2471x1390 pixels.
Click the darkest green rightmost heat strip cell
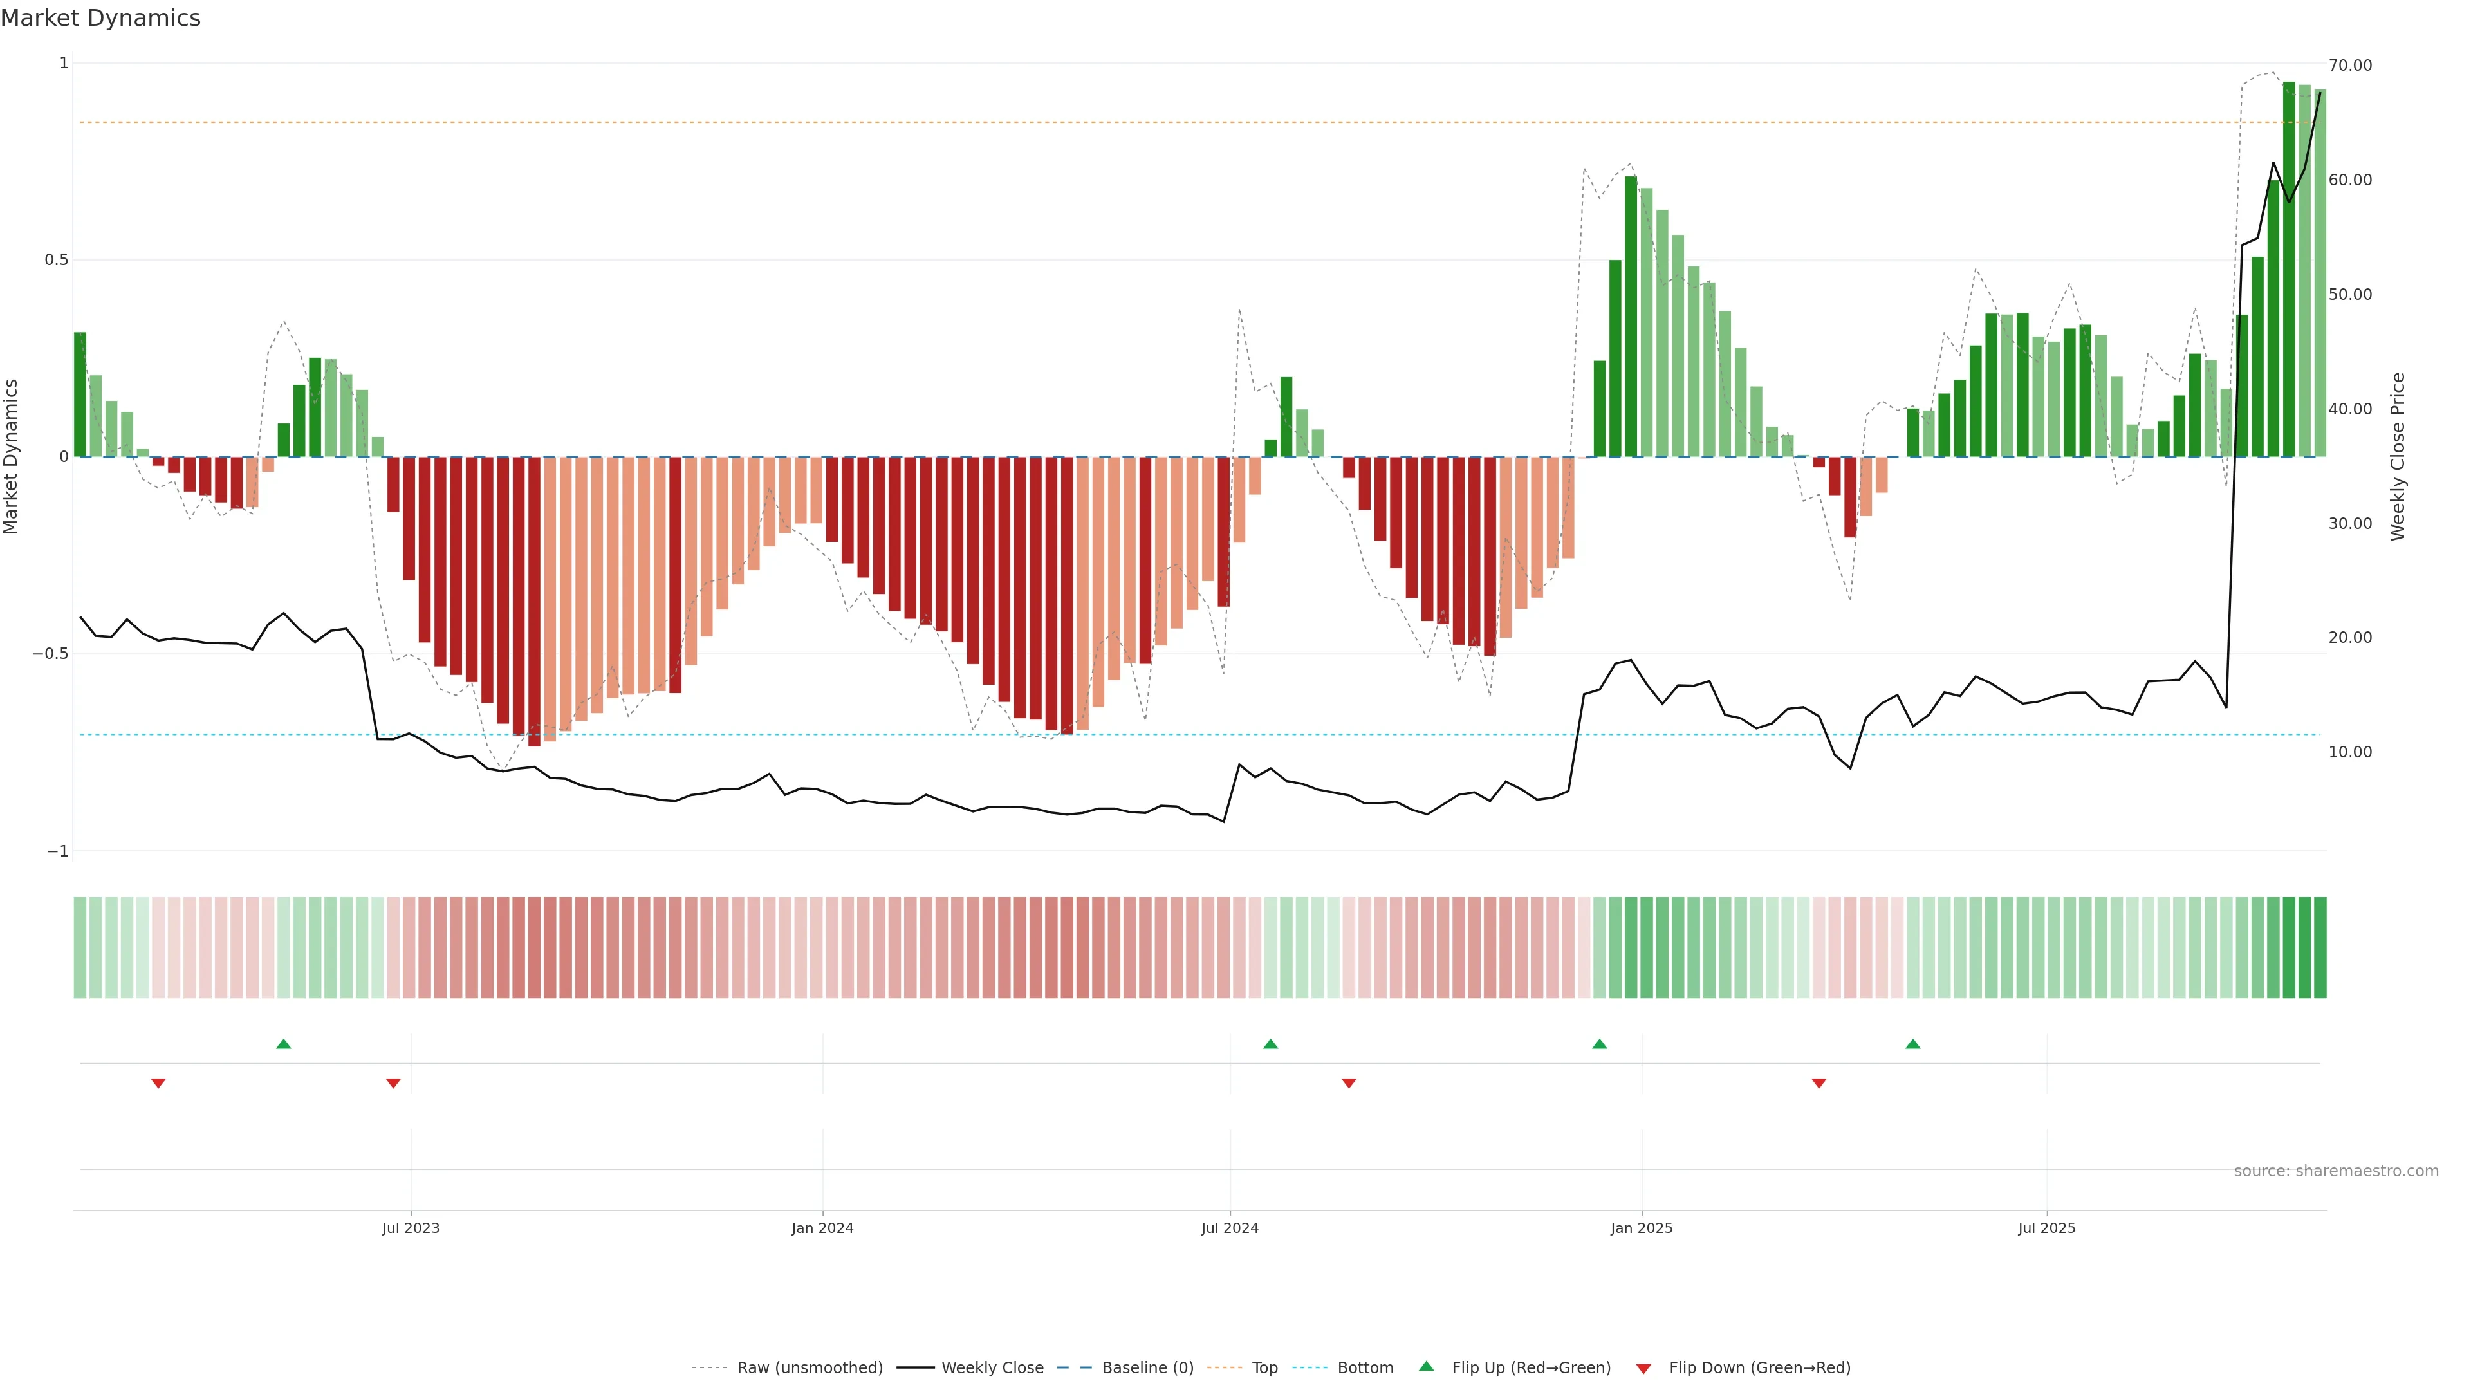(2319, 948)
